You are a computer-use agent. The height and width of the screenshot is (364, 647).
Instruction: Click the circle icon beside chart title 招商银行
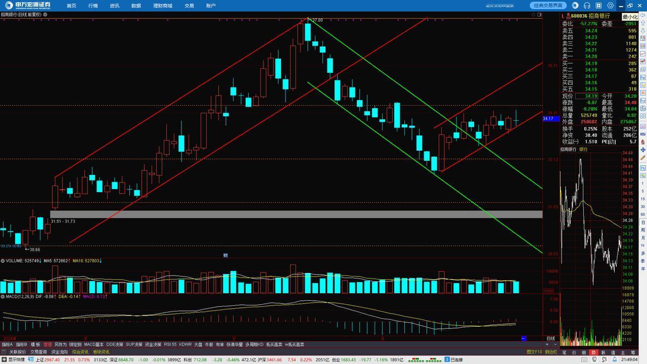(x=45, y=15)
